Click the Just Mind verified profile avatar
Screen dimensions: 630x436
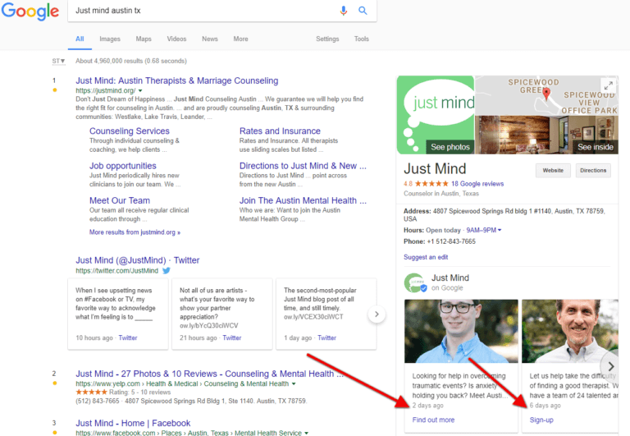[x=415, y=282]
